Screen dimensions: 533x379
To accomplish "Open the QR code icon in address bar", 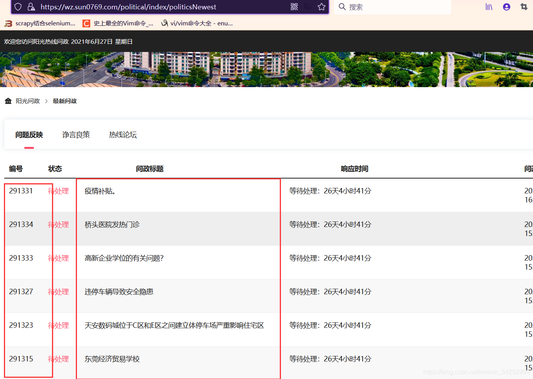I will pyautogui.click(x=294, y=7).
